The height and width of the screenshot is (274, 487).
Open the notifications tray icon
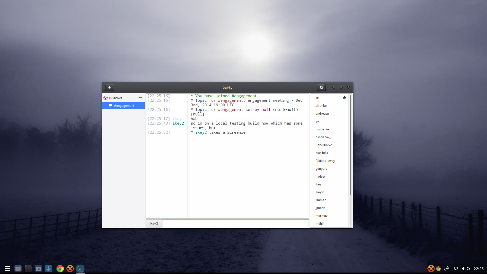pos(456,268)
